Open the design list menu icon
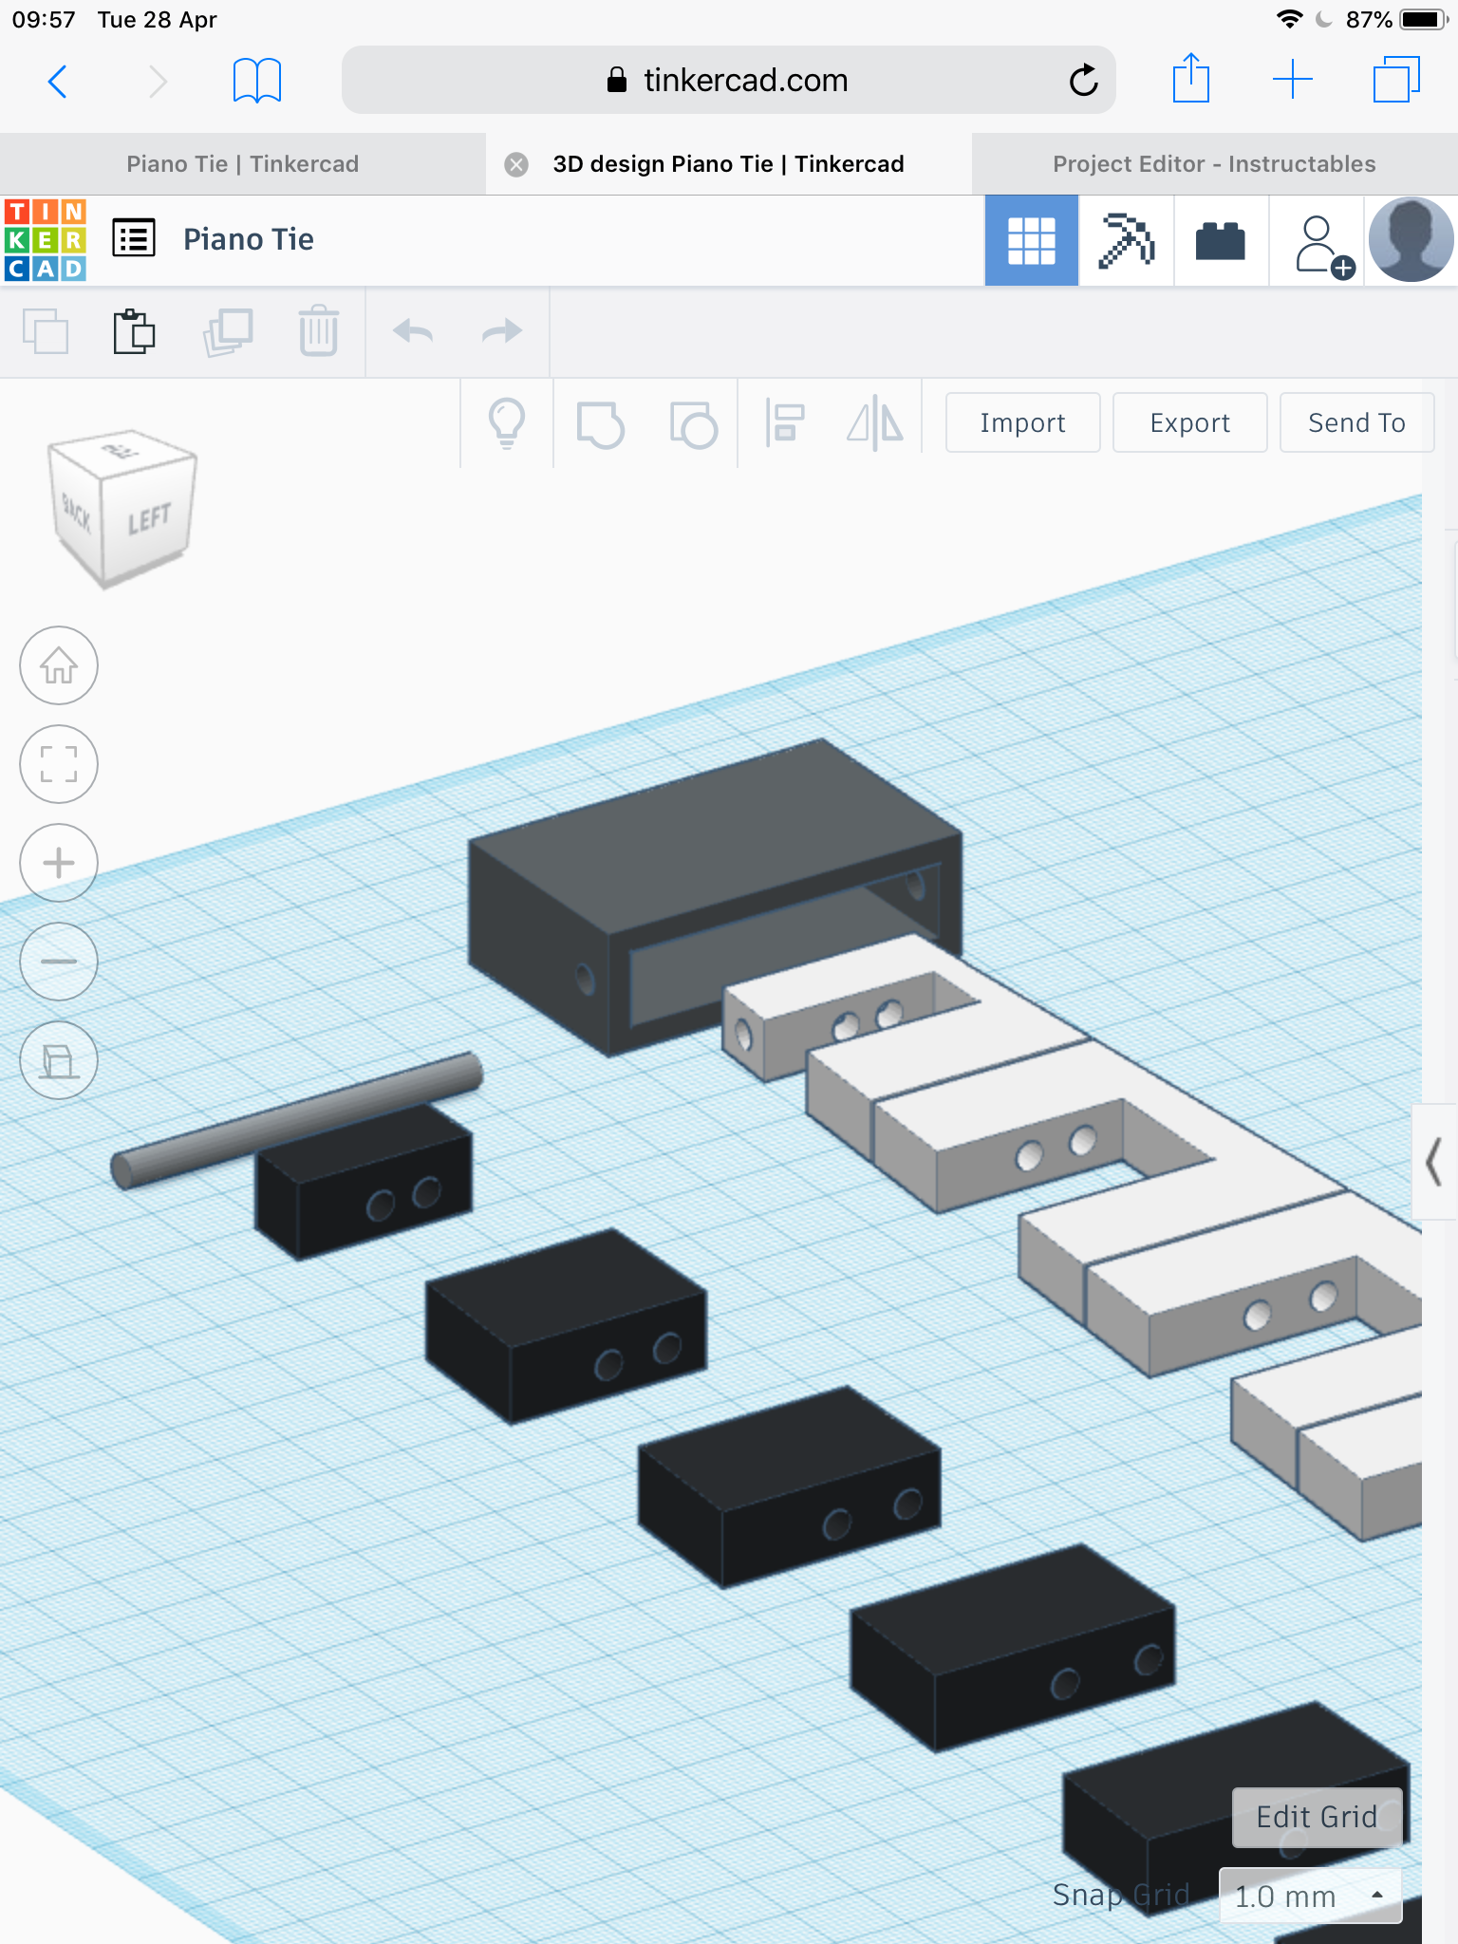 (134, 238)
